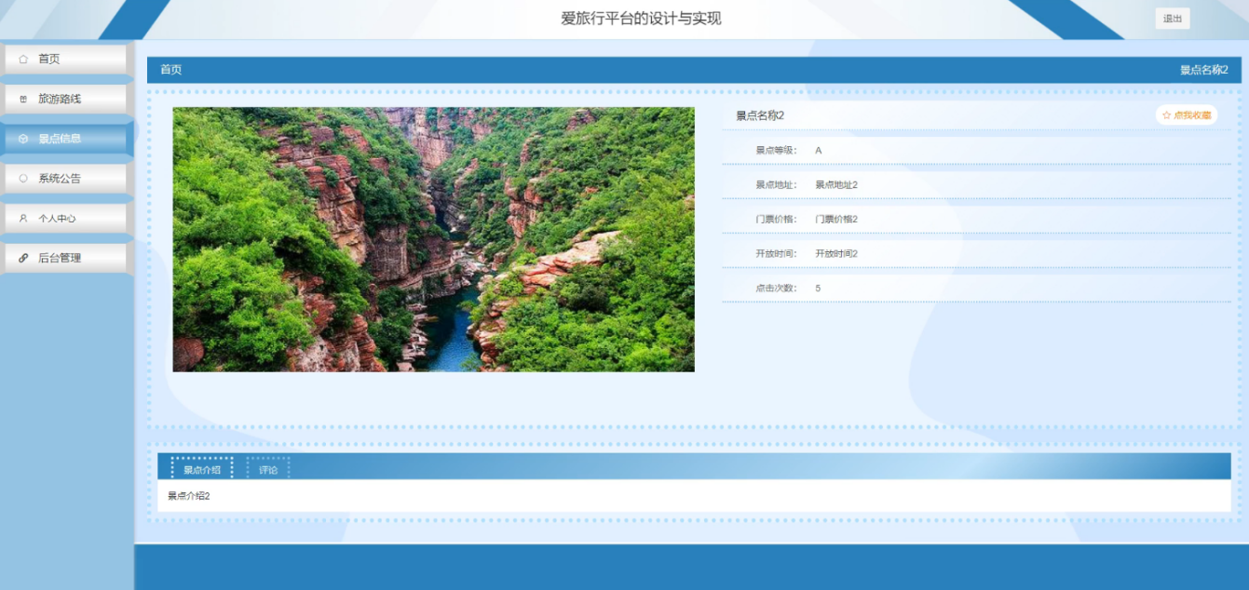Image resolution: width=1249 pixels, height=590 pixels.
Task: Click the 门票价格 label
Action: [776, 219]
